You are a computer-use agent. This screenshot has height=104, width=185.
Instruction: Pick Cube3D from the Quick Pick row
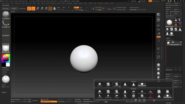[108, 84]
